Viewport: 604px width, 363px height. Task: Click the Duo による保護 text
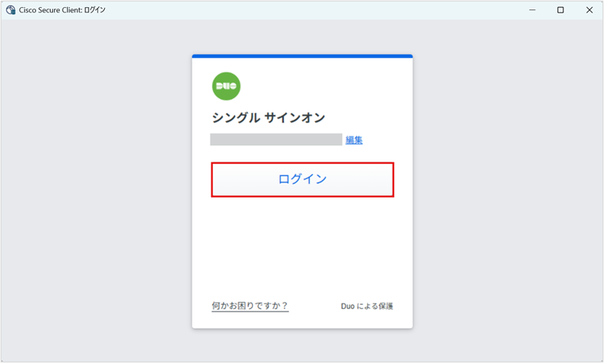coord(367,307)
